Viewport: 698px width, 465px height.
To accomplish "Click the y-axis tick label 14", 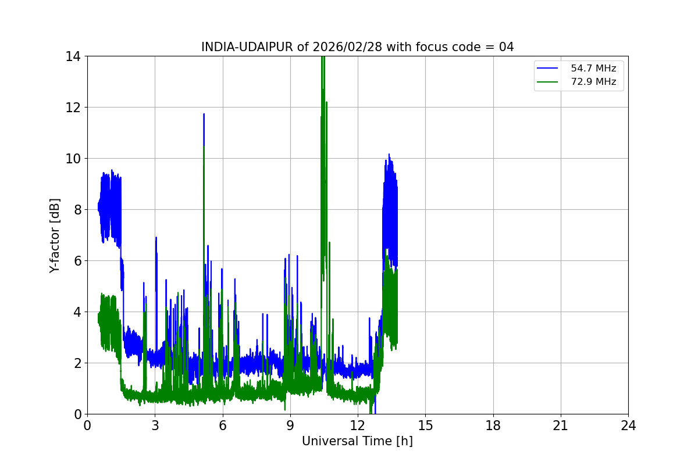I will click(73, 56).
